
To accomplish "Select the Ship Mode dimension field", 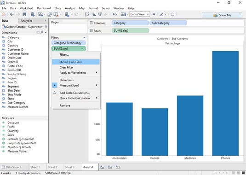I will (x=14, y=94).
